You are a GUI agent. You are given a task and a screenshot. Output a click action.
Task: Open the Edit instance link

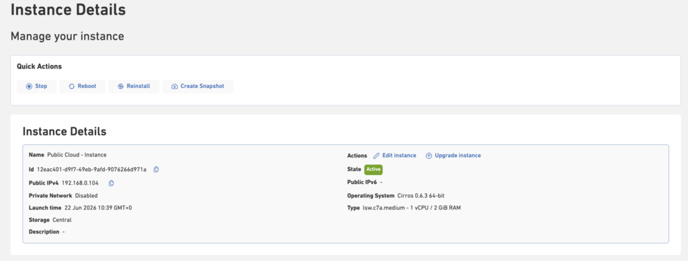pos(394,156)
